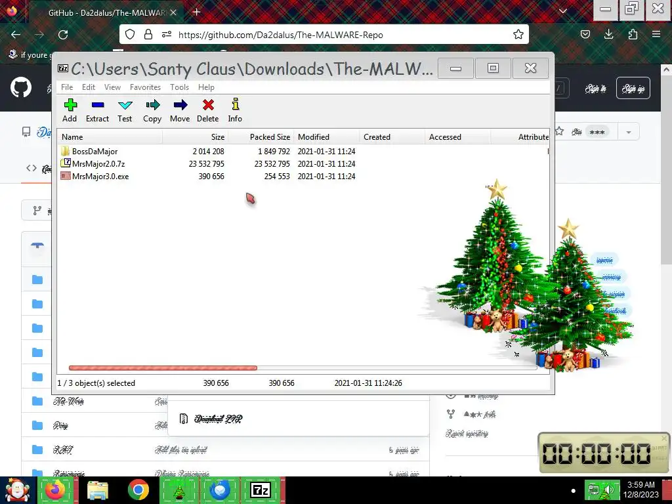
Task: Click the padlock site information icon
Action: [148, 34]
